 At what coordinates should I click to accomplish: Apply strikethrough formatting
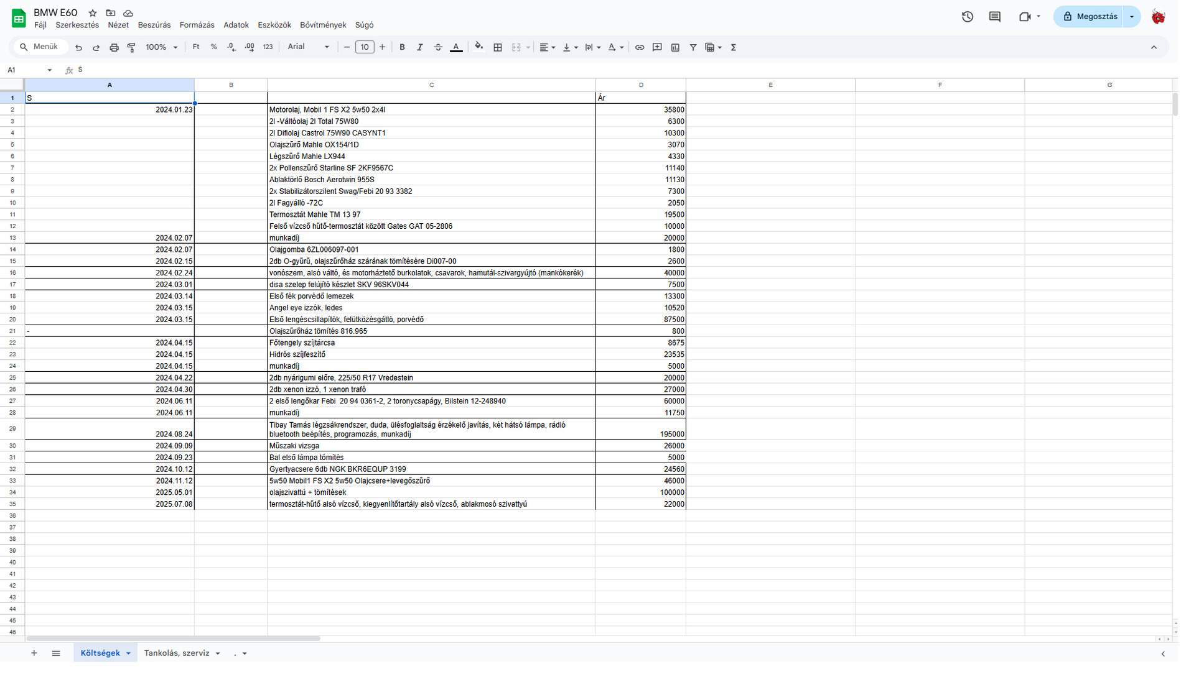[438, 47]
